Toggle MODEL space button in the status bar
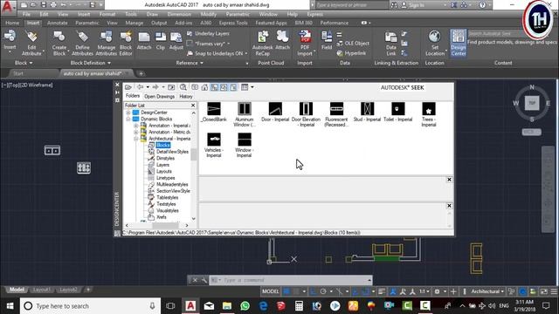This screenshot has width=559, height=314. 271,291
